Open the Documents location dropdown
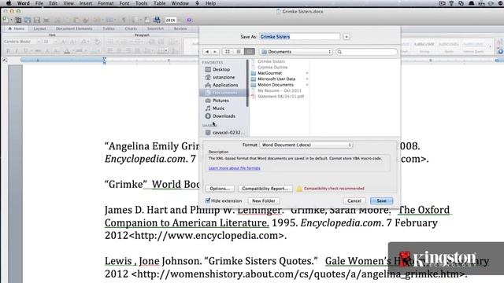 (296, 52)
